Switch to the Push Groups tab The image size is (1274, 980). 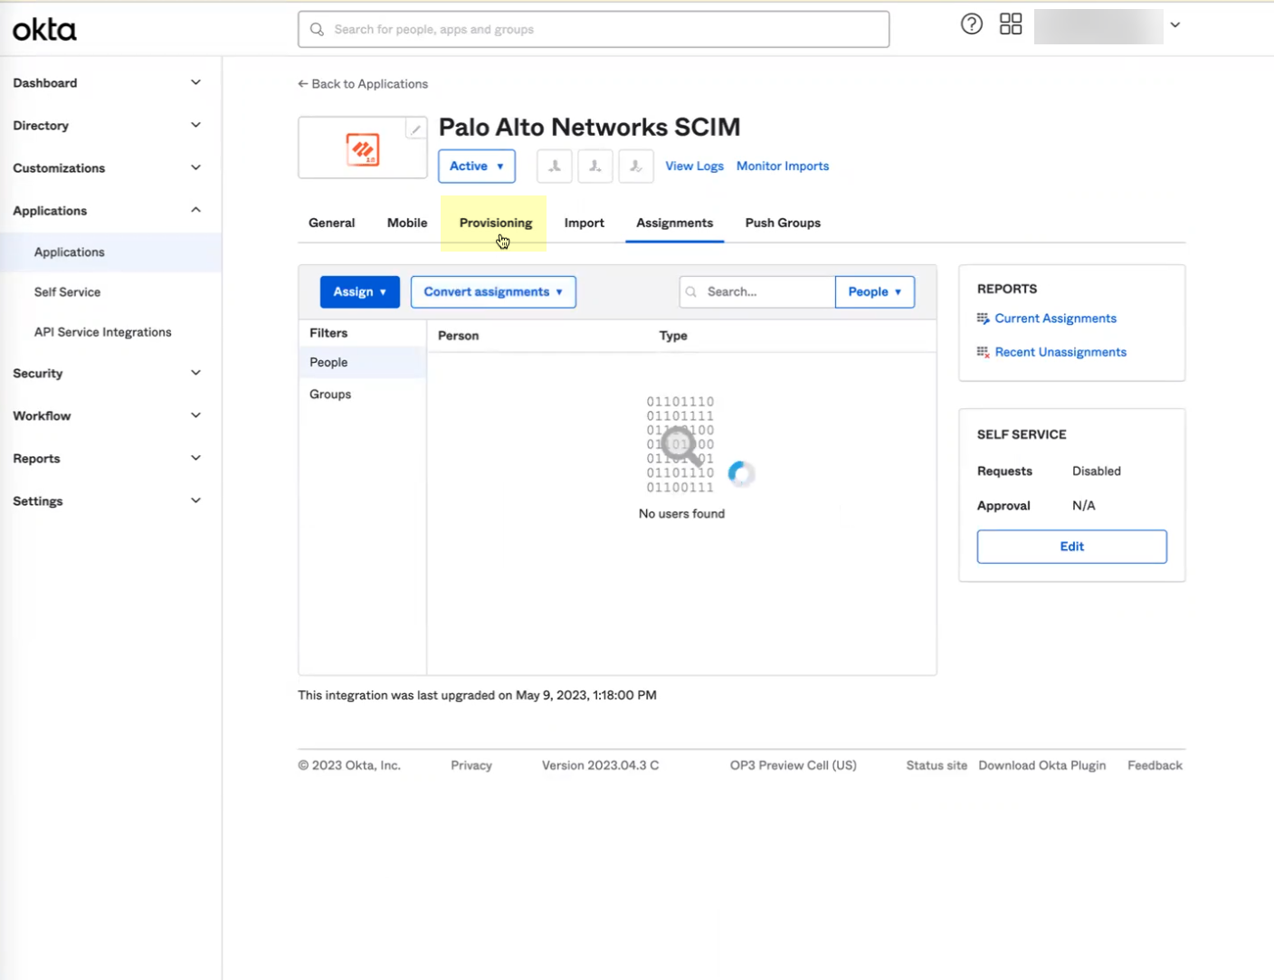(x=782, y=223)
